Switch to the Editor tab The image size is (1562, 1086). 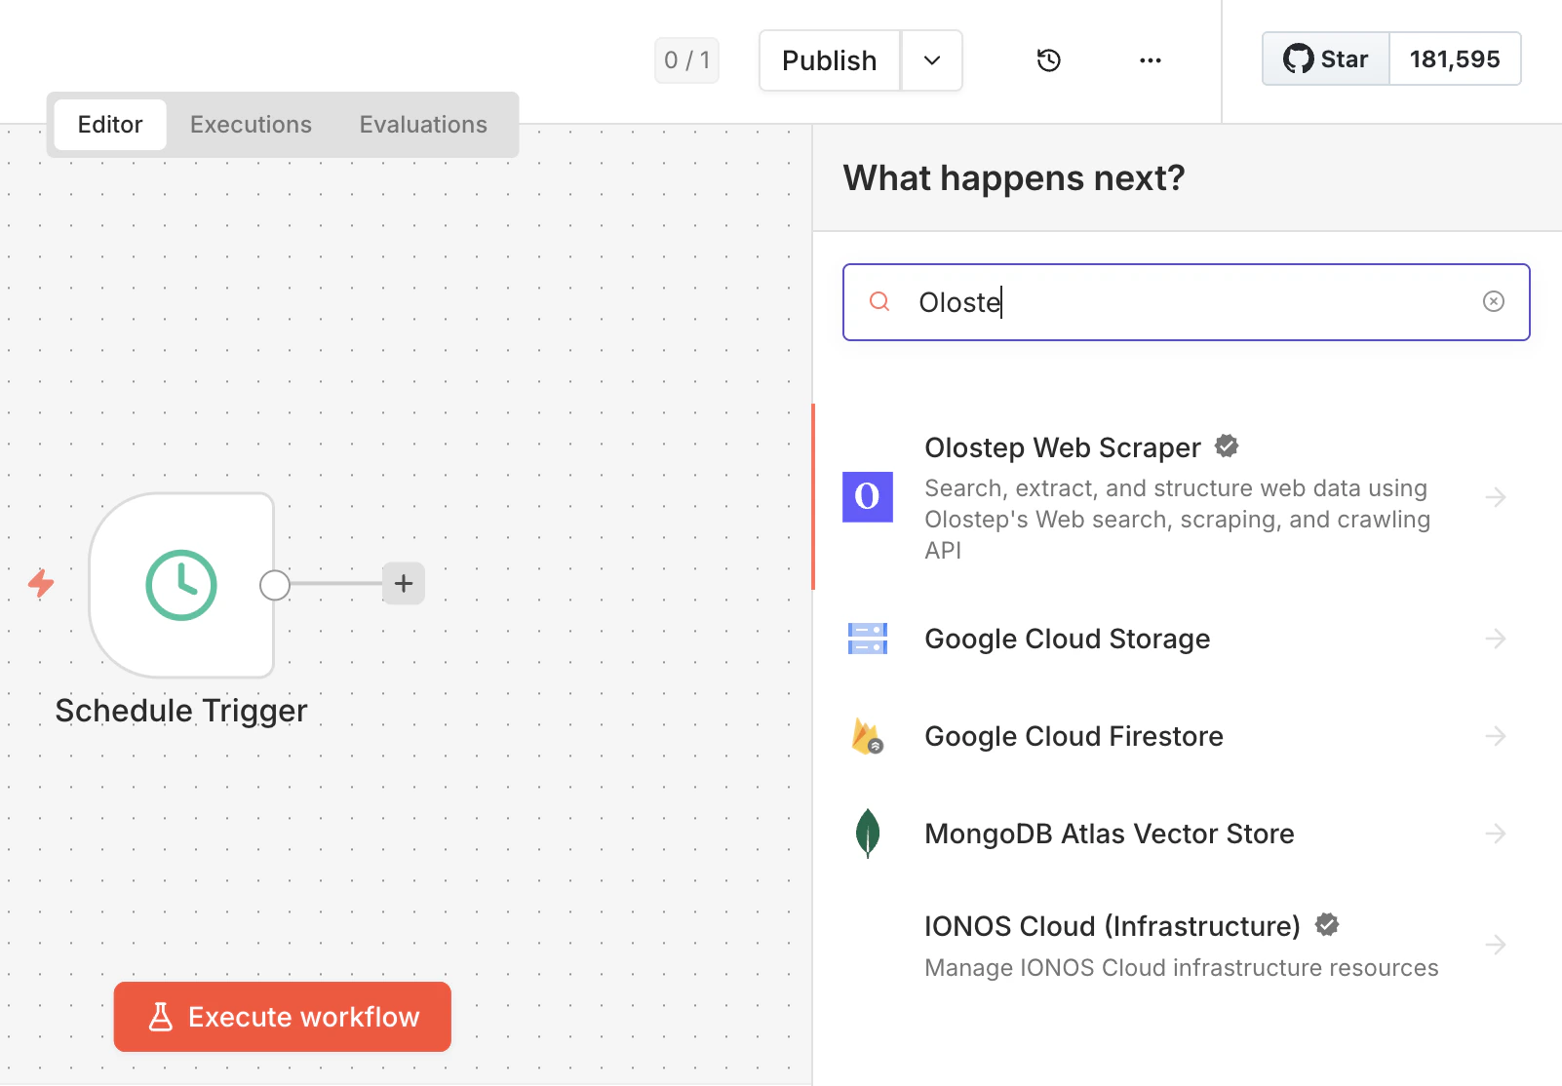point(110,125)
